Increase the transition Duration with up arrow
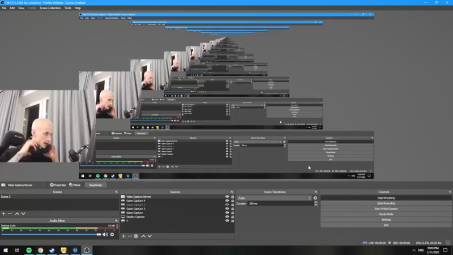 click(x=316, y=202)
